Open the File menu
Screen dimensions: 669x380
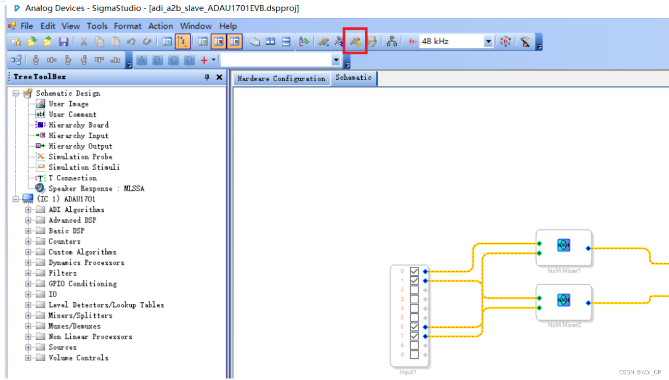tap(26, 26)
